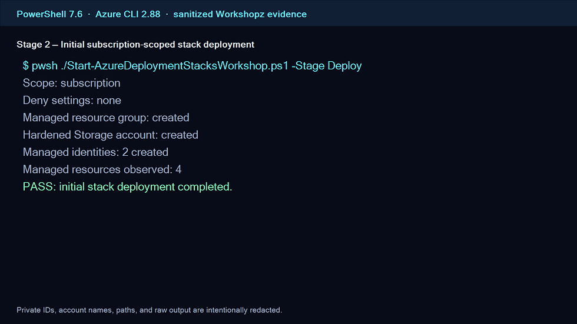Click the "Scope: subscription" output line
The width and height of the screenshot is (577, 324).
(71, 83)
